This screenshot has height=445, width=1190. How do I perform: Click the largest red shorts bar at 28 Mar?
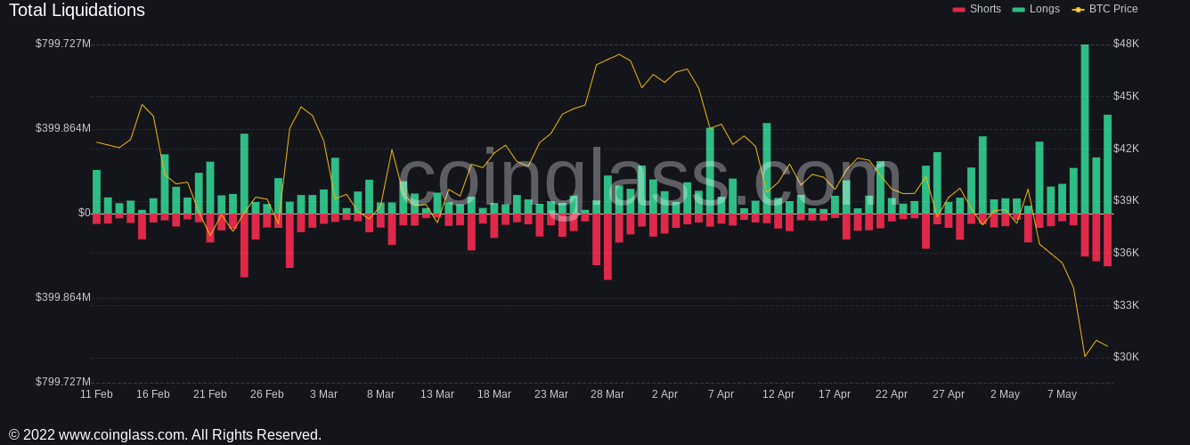(607, 247)
